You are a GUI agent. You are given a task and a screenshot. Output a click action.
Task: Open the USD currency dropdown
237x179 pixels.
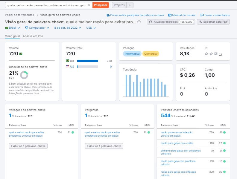tap(91, 28)
